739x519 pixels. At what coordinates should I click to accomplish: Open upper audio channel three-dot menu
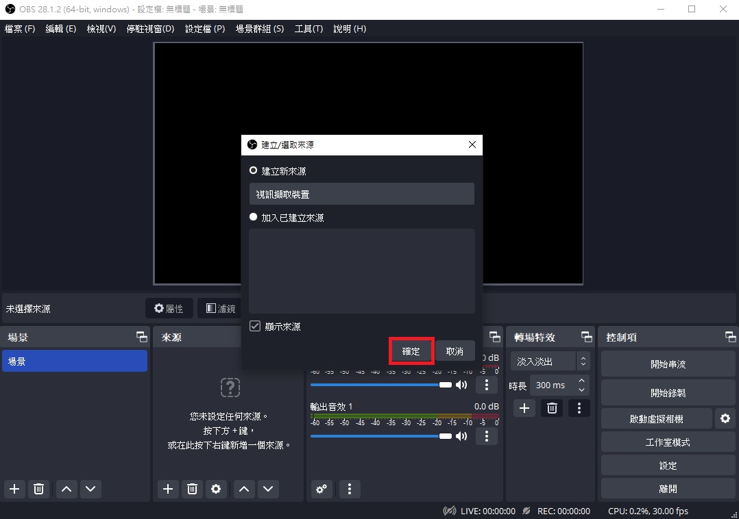coord(487,385)
